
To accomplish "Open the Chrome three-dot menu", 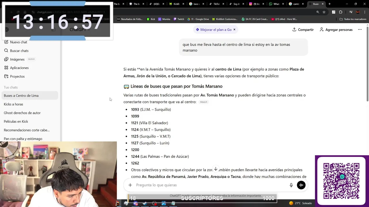I will [365, 12].
